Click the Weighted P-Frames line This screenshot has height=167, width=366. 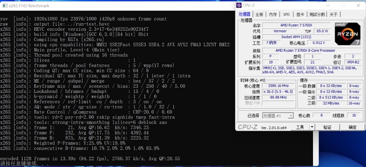(63, 143)
